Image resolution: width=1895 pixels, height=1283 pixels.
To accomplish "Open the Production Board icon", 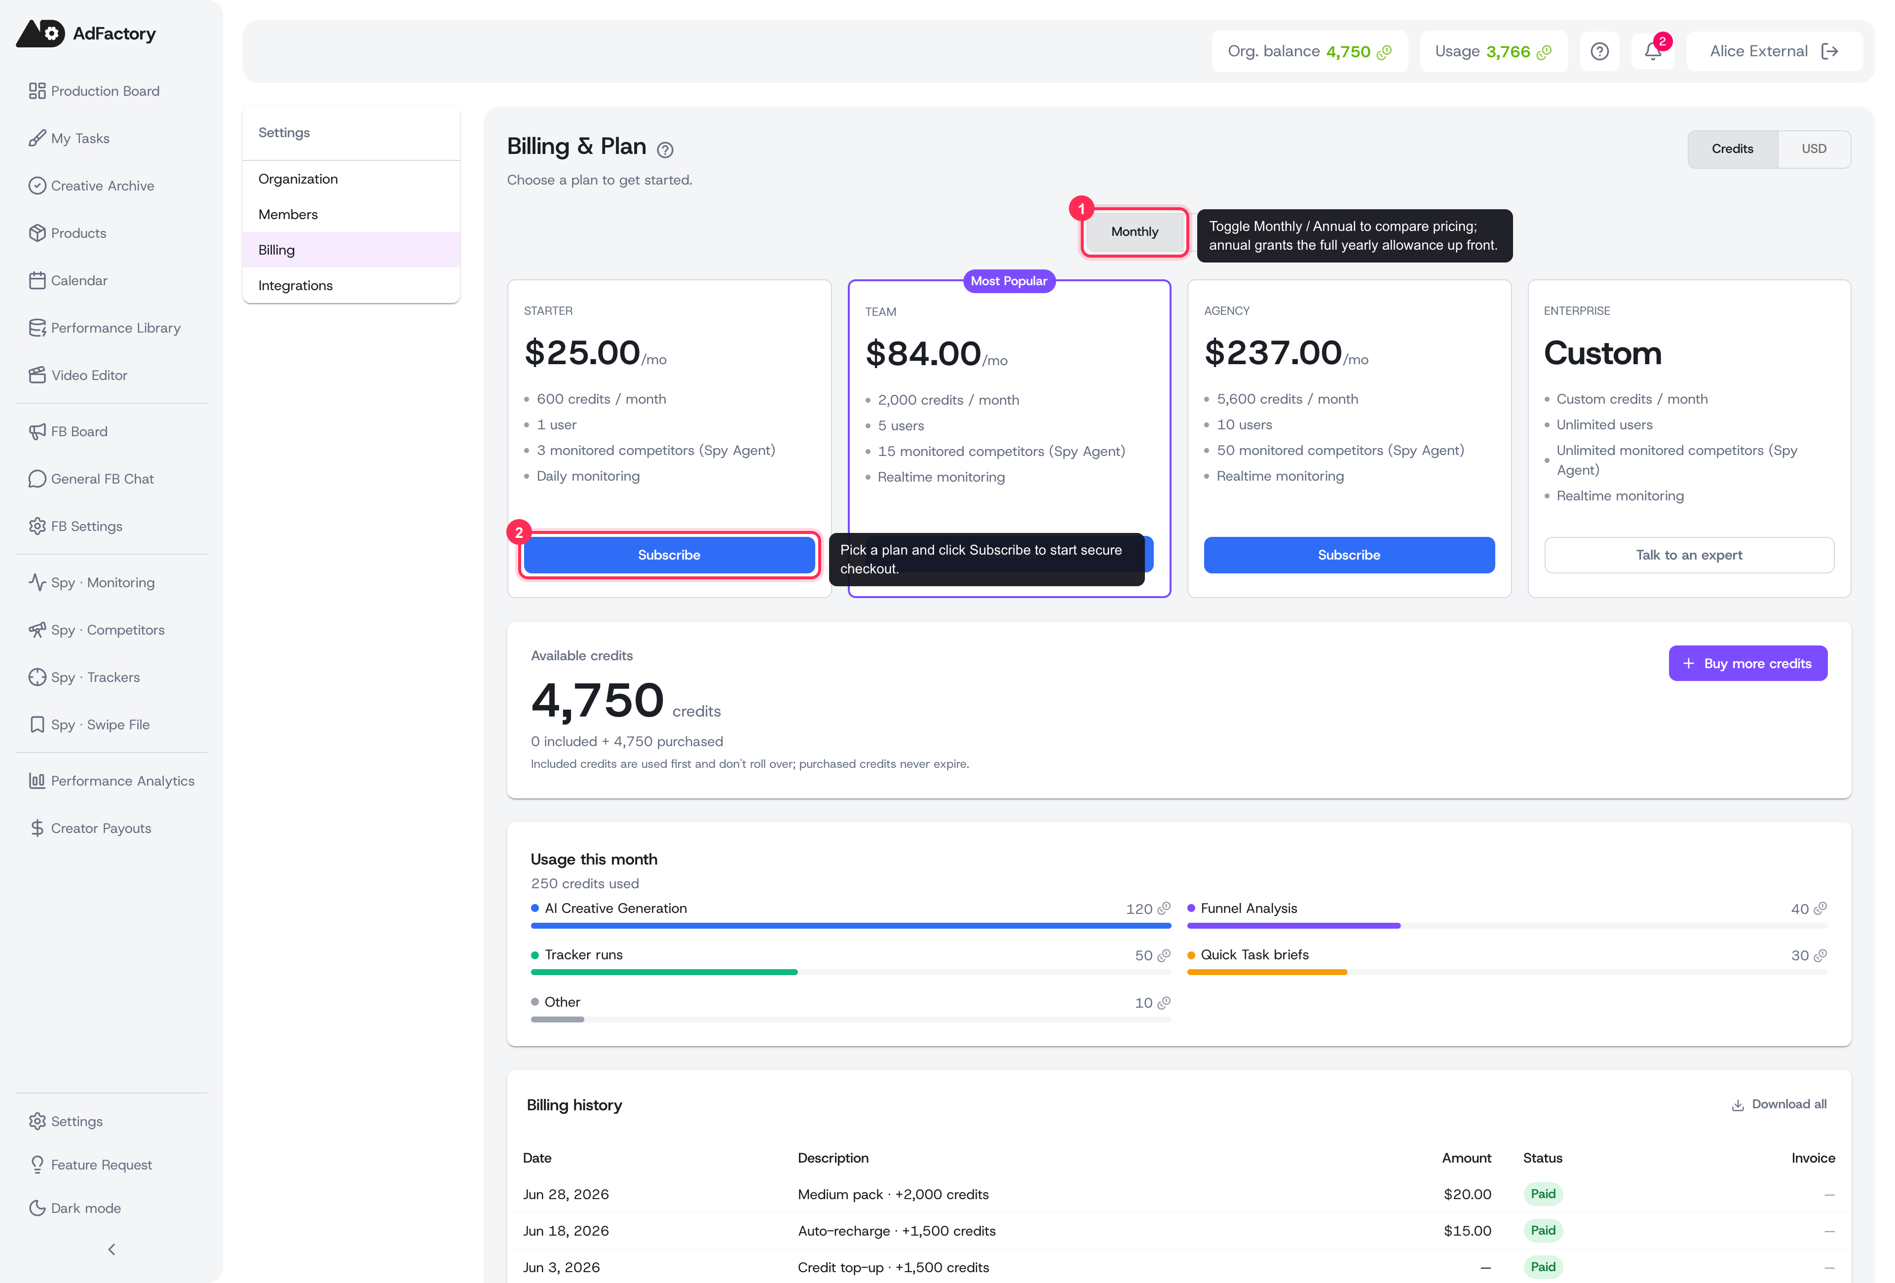I will click(37, 90).
